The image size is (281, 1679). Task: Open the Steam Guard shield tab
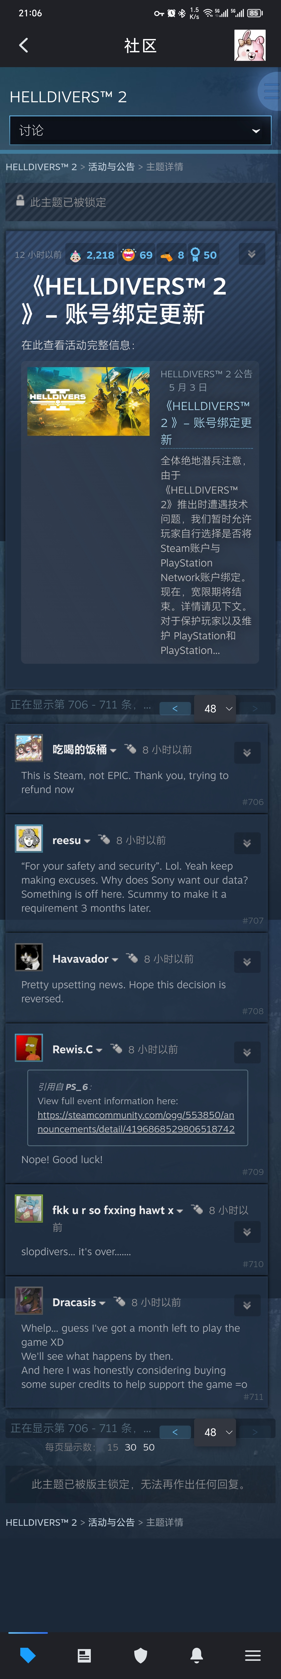click(140, 1655)
